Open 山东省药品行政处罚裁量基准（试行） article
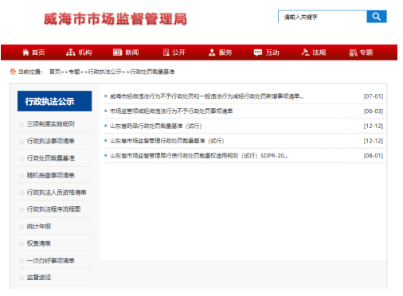 click(x=156, y=126)
